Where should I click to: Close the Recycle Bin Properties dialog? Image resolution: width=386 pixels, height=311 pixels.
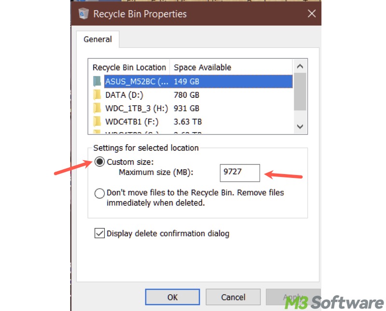(x=312, y=14)
